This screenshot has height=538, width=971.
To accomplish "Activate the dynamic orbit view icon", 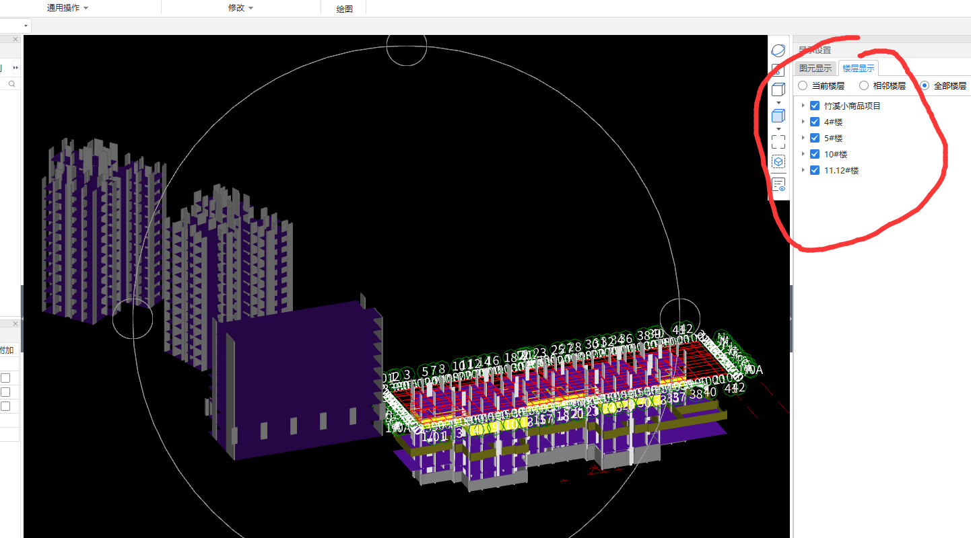I will tap(778, 50).
